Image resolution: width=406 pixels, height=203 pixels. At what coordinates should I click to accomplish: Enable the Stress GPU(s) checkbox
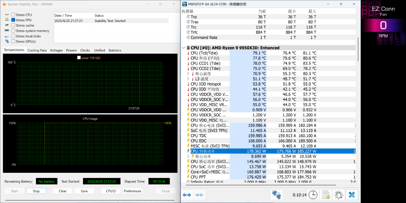[13, 41]
